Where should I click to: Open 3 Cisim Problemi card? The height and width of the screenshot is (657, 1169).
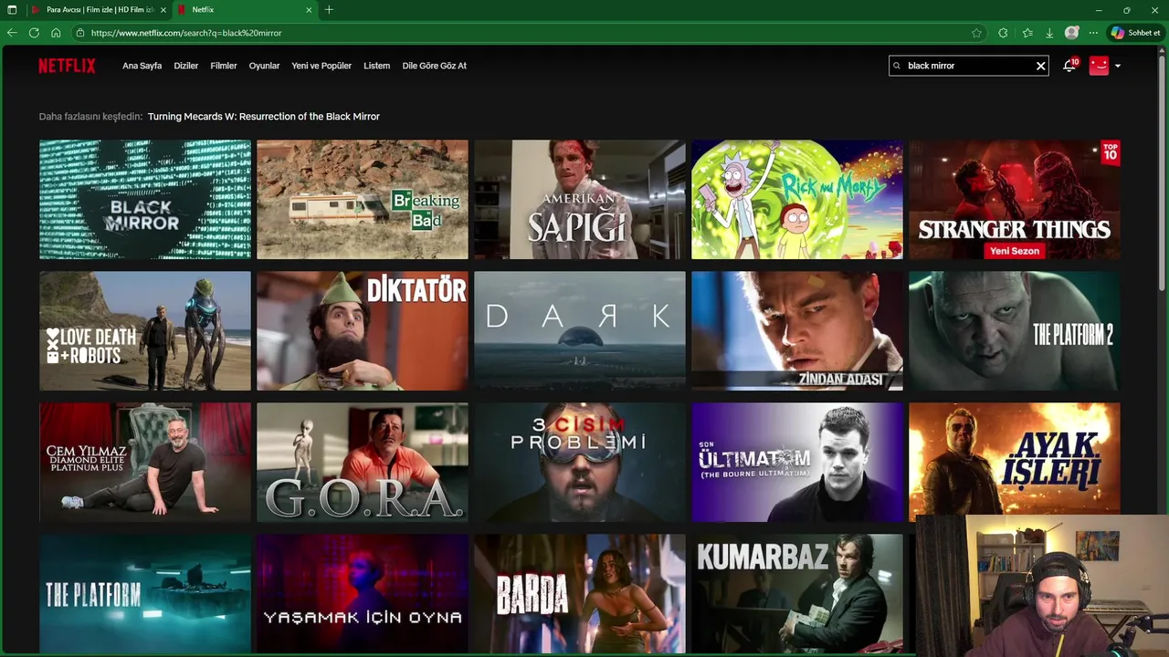point(580,463)
